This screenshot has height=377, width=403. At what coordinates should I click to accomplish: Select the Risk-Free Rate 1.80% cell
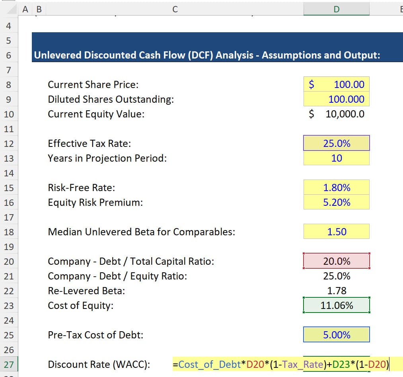coord(336,188)
